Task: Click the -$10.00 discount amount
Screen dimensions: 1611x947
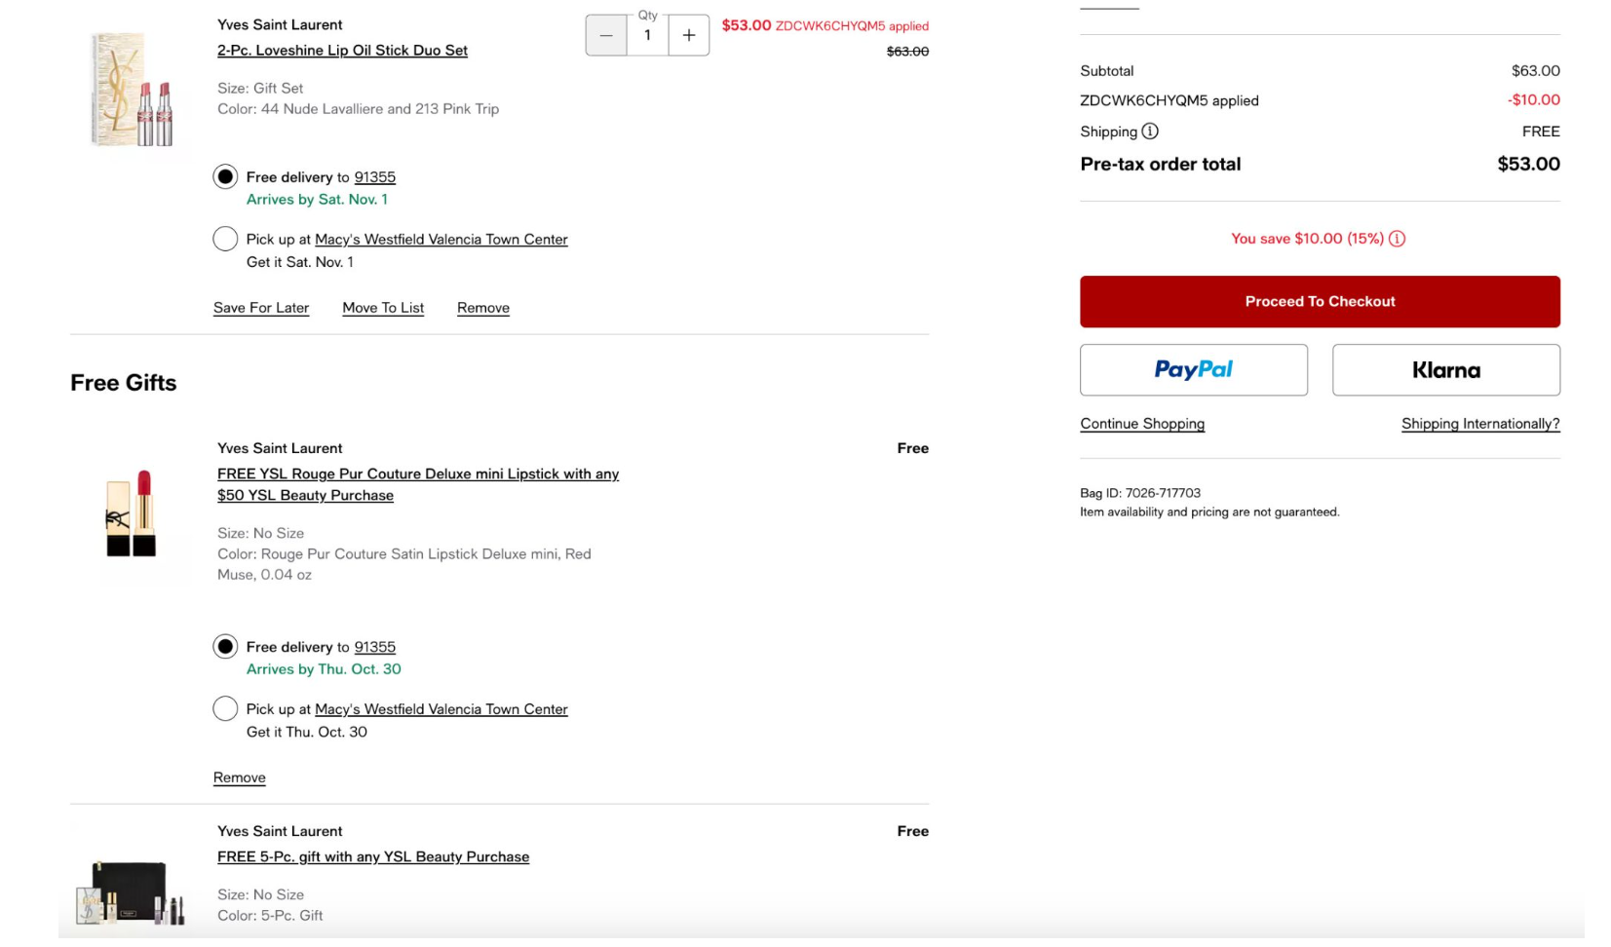Action: [x=1534, y=100]
